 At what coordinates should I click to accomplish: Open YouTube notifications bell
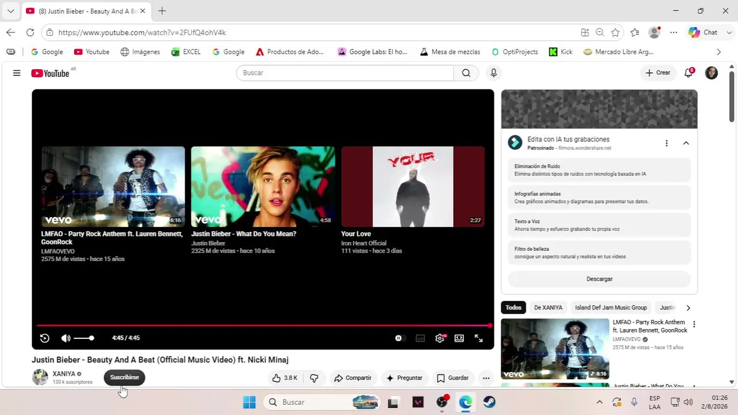pos(688,73)
